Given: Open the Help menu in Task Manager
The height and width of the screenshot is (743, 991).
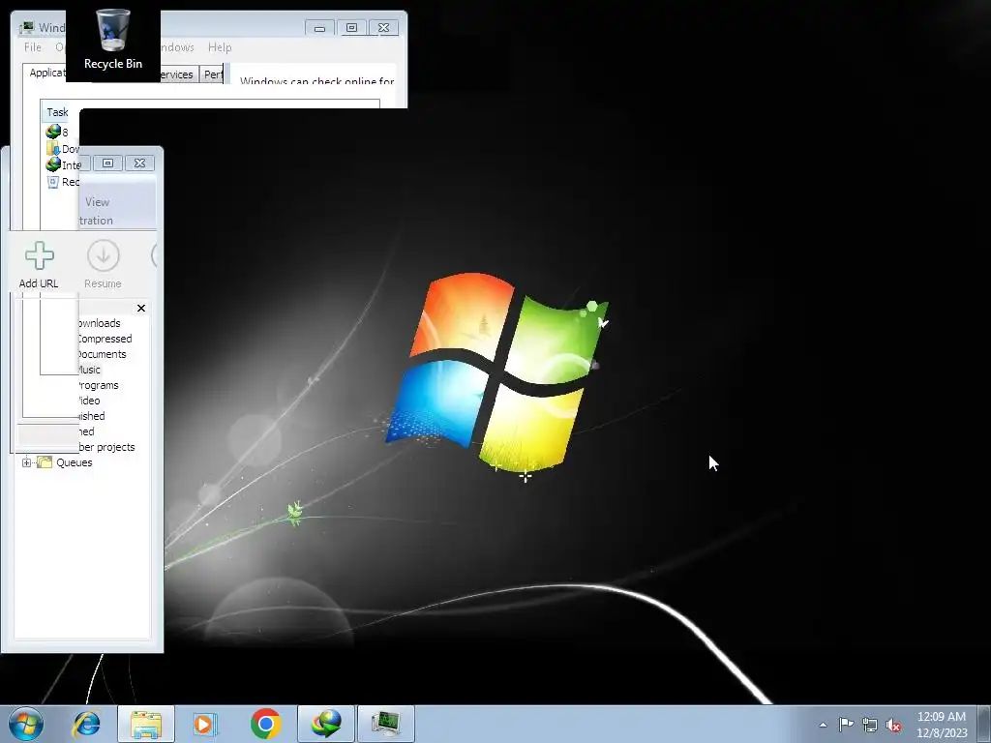Looking at the screenshot, I should pos(220,47).
